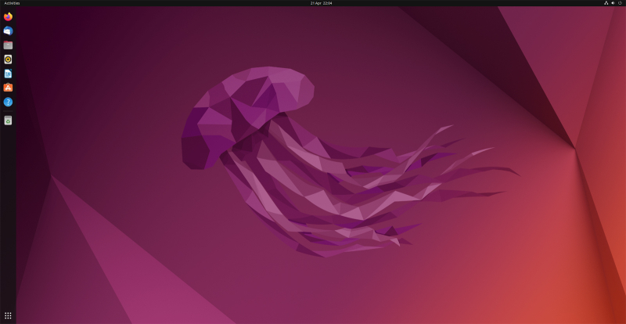Click Activities in the top bar

(x=12, y=3)
